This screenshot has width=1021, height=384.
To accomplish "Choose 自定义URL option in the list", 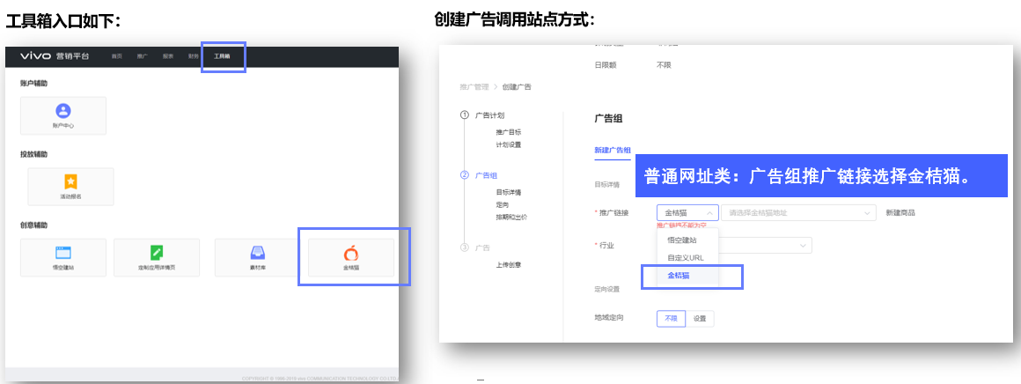I will coord(686,257).
